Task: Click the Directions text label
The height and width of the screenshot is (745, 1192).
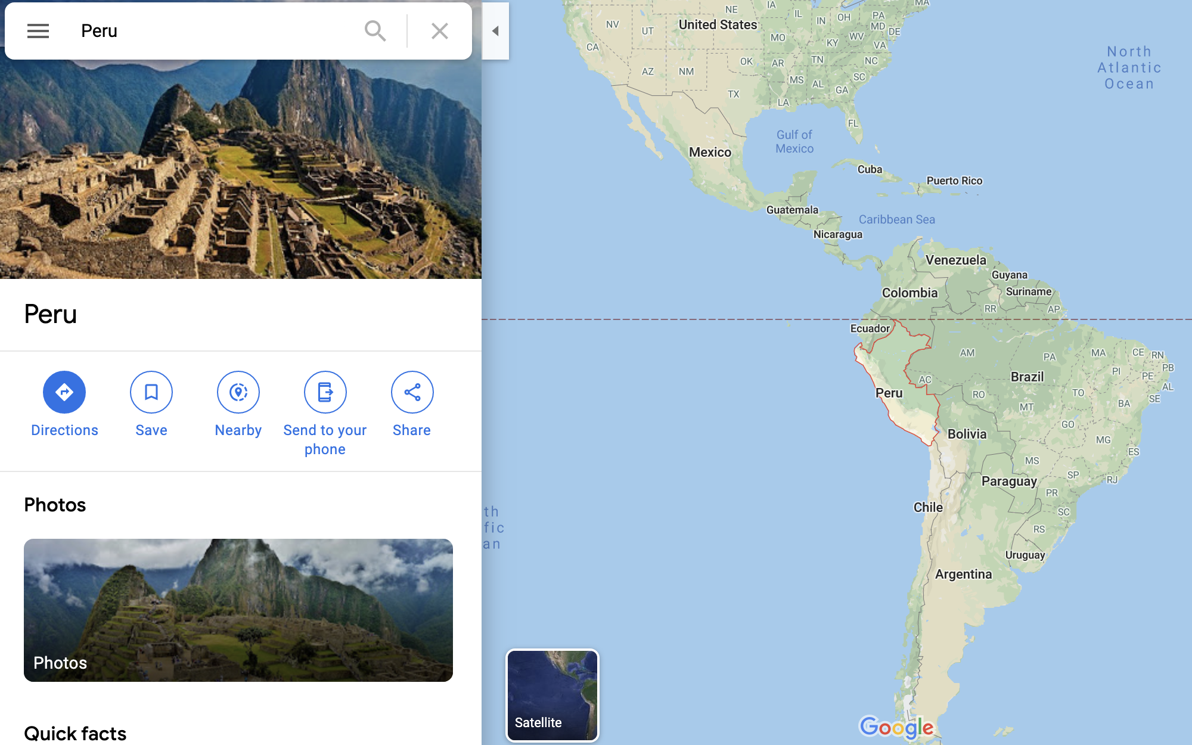Action: click(x=64, y=430)
